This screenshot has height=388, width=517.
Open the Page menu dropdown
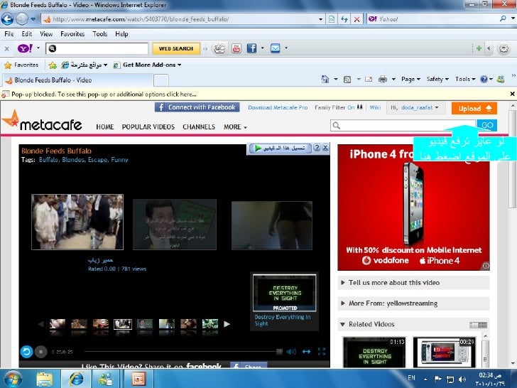point(410,79)
